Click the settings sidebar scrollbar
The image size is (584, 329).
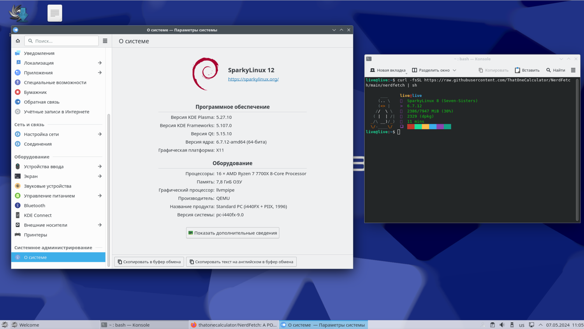[x=109, y=190]
